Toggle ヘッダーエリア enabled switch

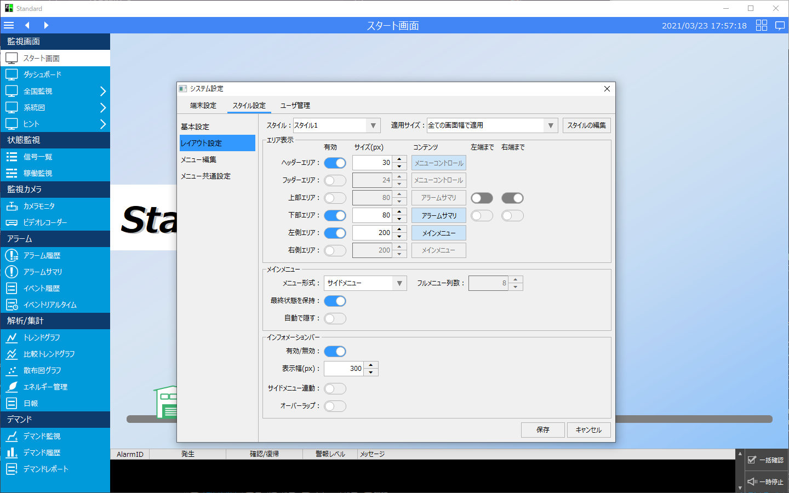335,163
